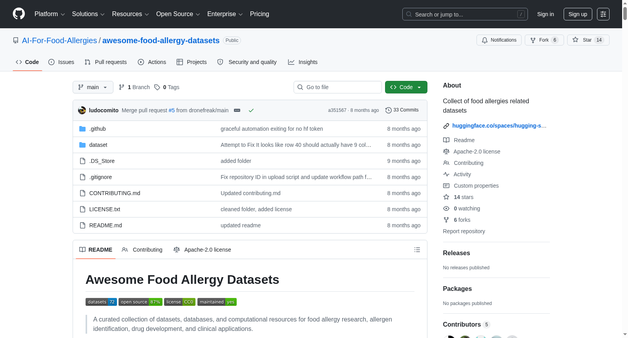Expand commit message ellipsis button
This screenshot has width=628, height=338.
(237, 110)
